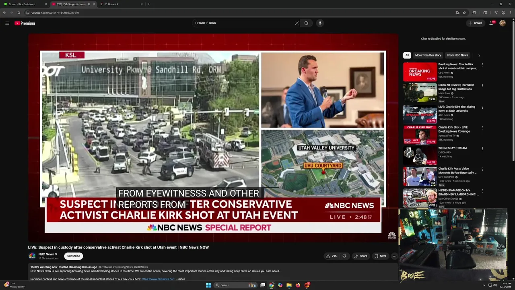515x290 pixels.
Task: Open File Explorer from taskbar
Action: (289, 285)
